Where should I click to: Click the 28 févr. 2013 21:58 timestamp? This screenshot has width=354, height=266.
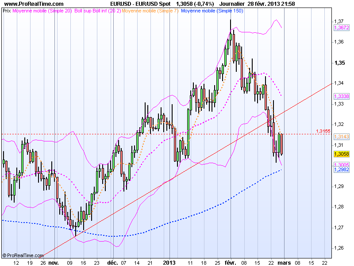point(271,4)
